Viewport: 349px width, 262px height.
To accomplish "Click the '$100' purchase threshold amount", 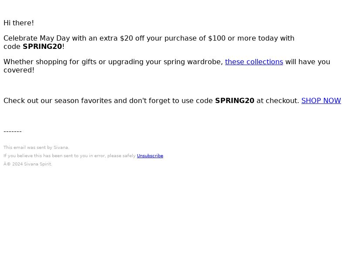I will tap(217, 38).
